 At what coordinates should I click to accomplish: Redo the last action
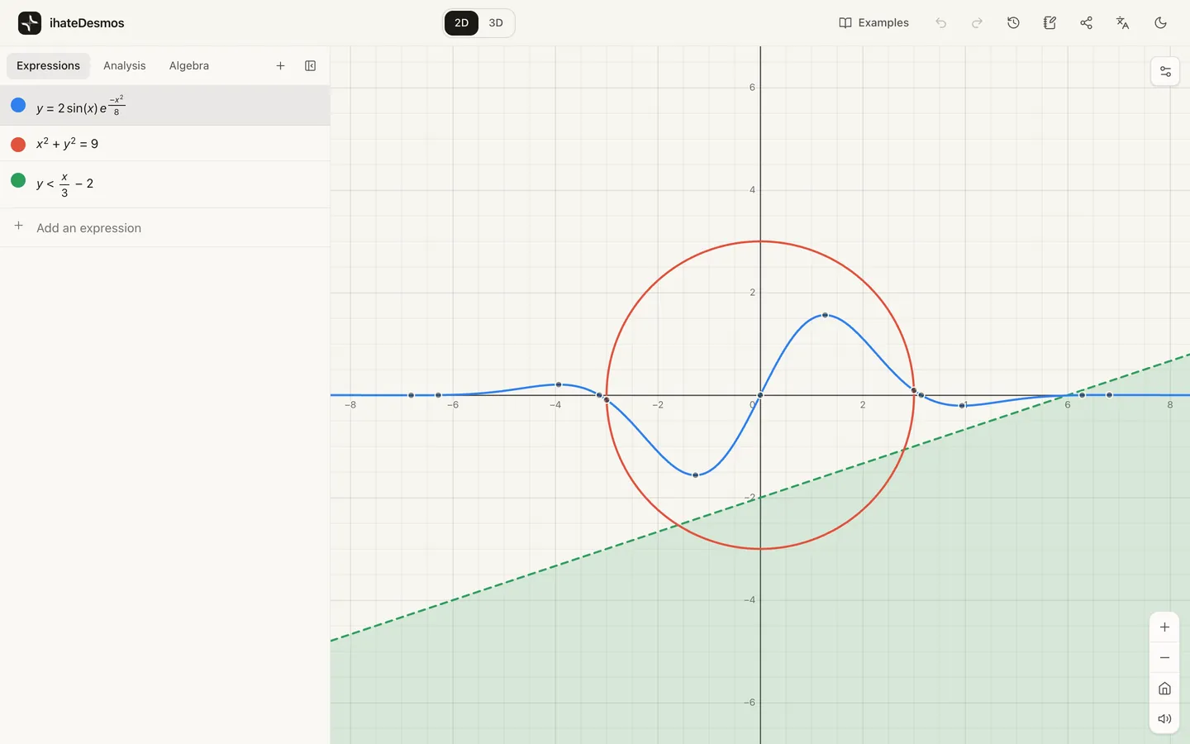pyautogui.click(x=977, y=23)
